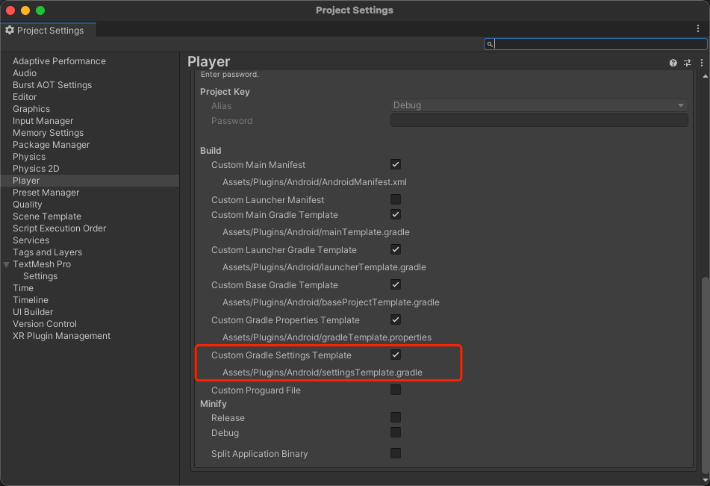710x486 pixels.
Task: Click baseProjectTemplate.gradle path text
Action: click(331, 302)
